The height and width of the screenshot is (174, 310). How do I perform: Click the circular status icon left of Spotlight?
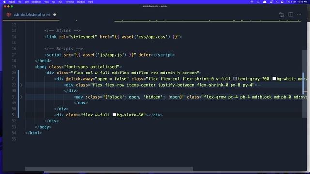point(271,2)
